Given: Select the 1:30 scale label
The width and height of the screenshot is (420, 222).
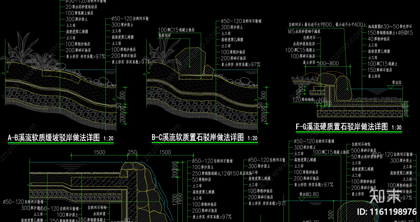Looking at the screenshot, I should coord(397,128).
